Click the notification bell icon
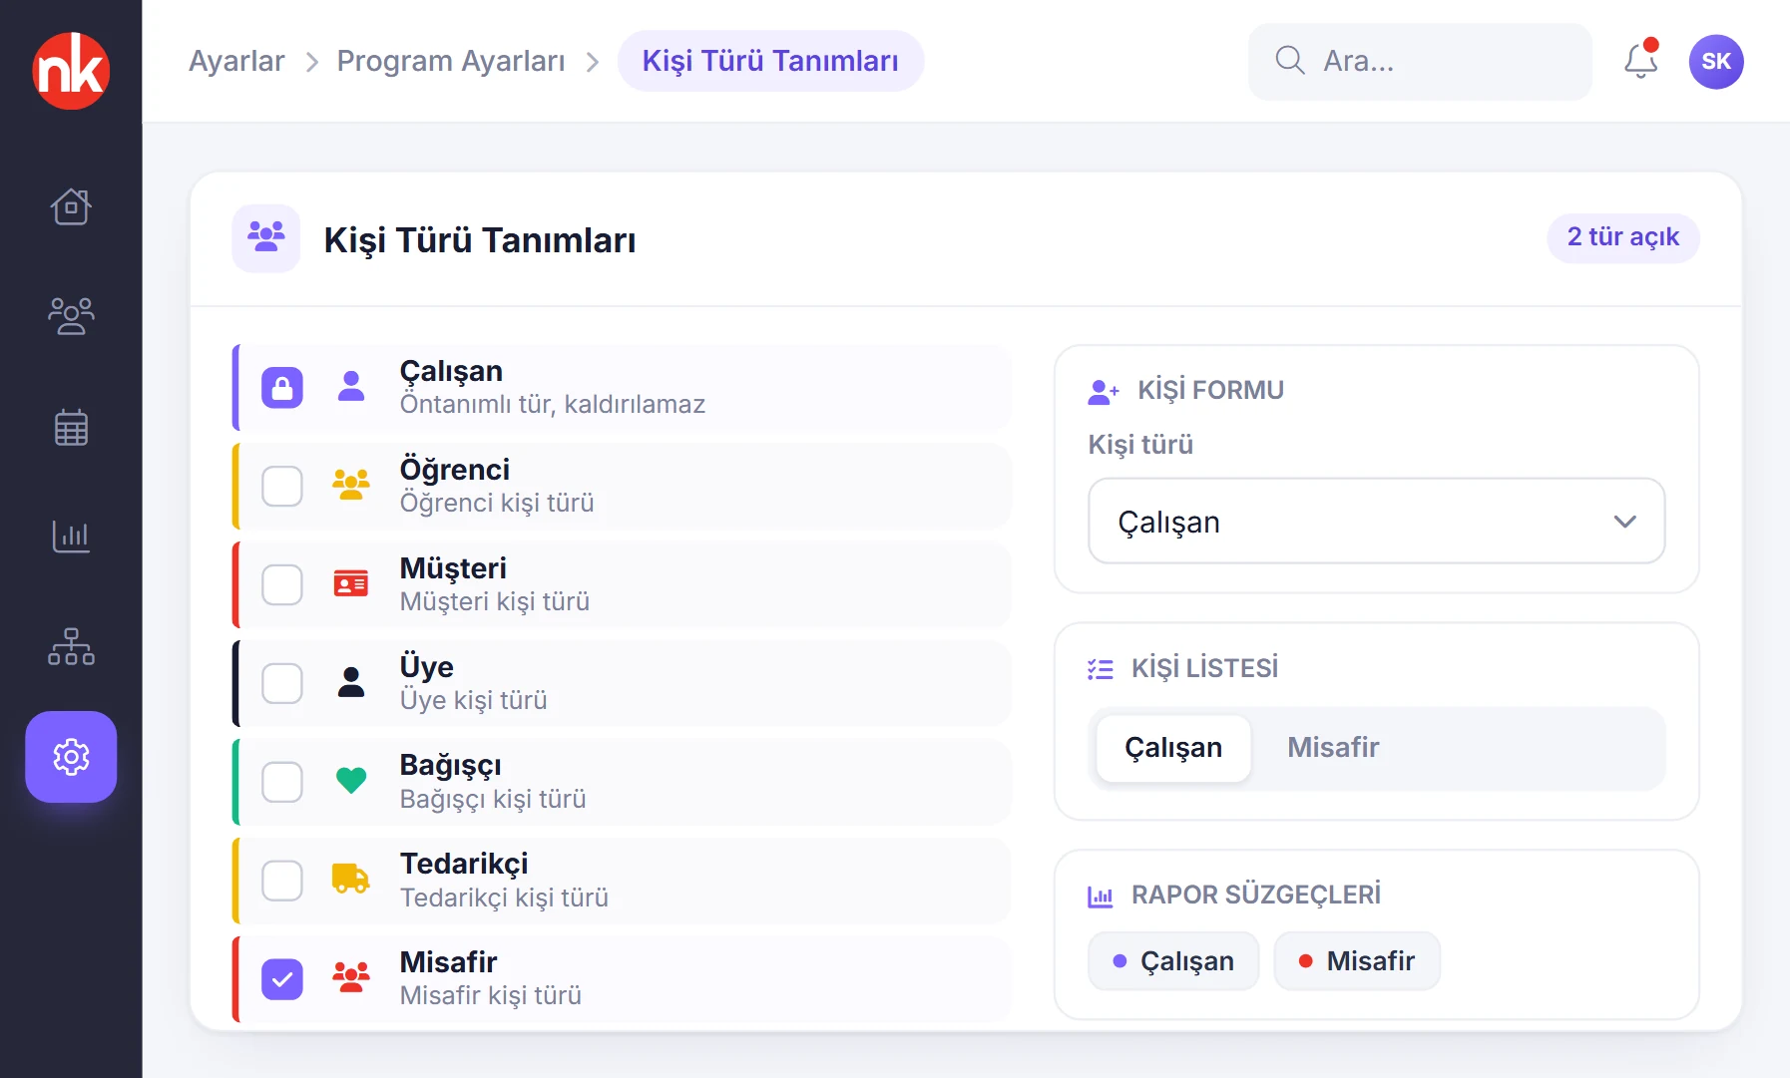Viewport: 1790px width, 1078px height. point(1640,61)
